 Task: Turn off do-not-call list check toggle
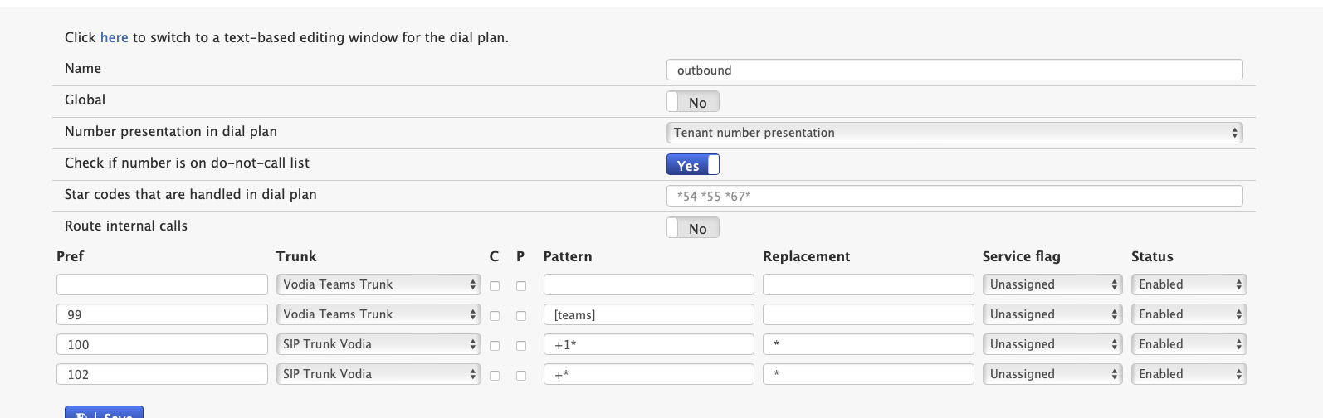pos(692,165)
